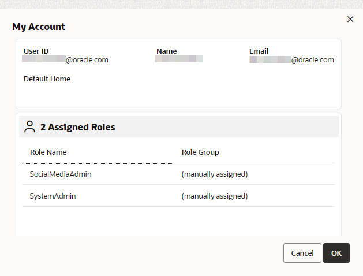363x276 pixels.
Task: Sort by the Role Name column header
Action: tap(48, 152)
